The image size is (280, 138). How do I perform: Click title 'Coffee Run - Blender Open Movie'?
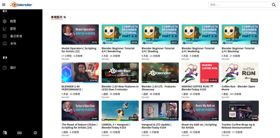238,88
